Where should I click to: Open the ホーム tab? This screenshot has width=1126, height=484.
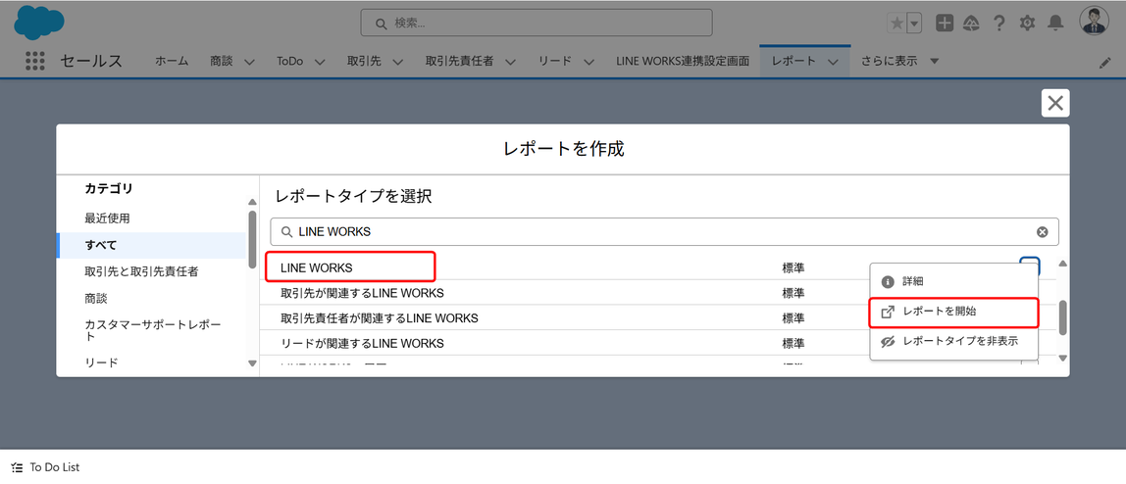point(172,61)
